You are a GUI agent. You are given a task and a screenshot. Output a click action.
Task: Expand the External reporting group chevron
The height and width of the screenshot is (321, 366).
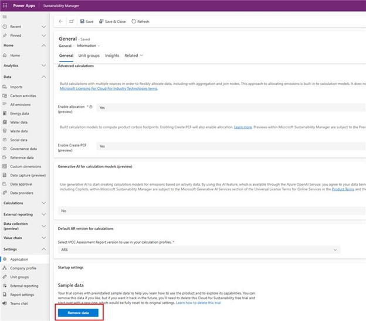click(x=43, y=214)
